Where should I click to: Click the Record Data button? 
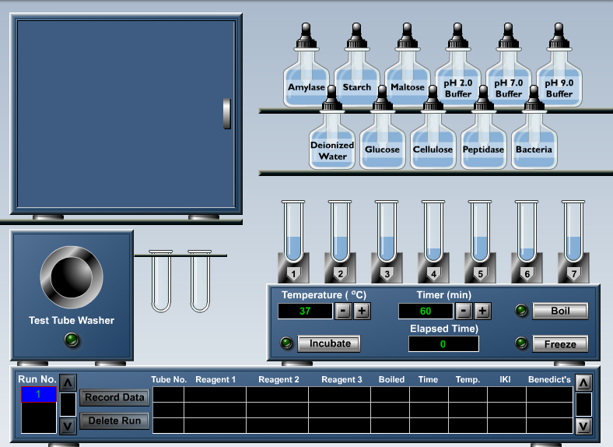(x=114, y=397)
